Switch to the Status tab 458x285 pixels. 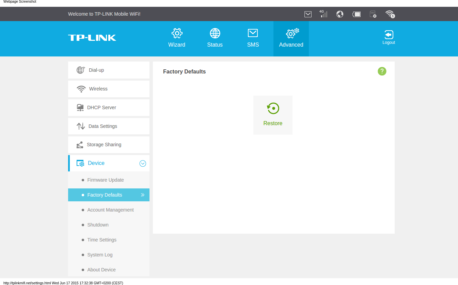[x=215, y=38]
